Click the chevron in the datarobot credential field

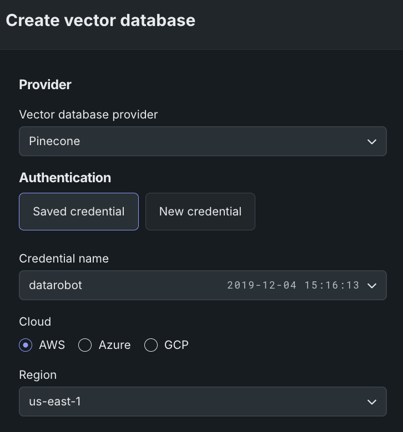372,286
